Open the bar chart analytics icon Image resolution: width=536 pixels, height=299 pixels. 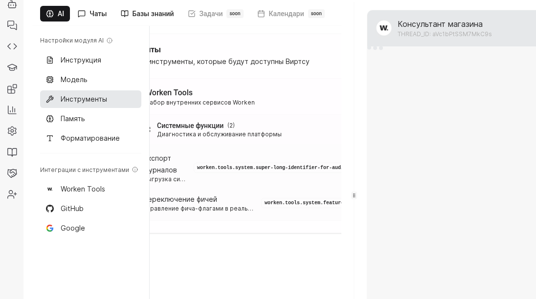click(x=12, y=110)
